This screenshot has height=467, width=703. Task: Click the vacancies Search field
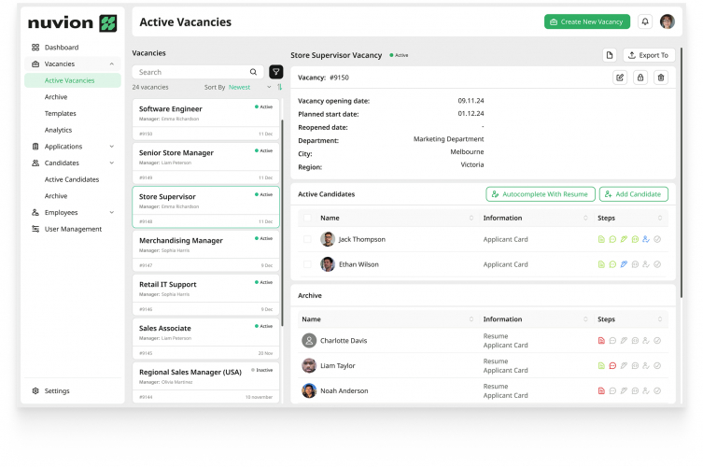197,72
